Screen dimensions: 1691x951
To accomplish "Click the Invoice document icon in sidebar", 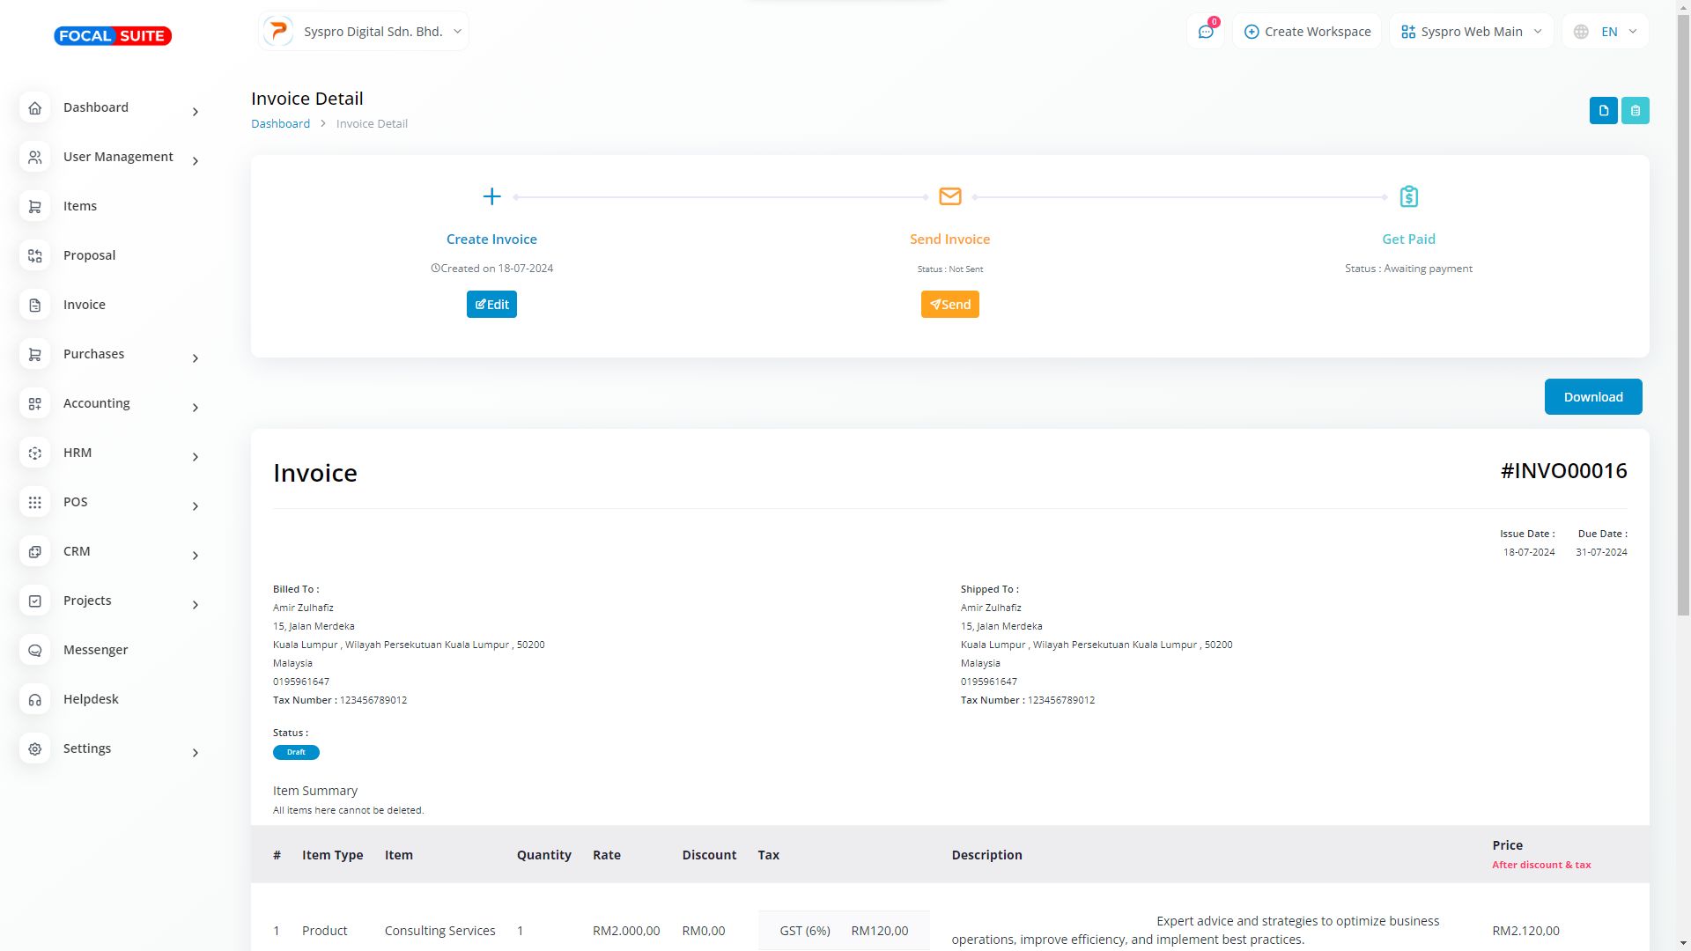I will pyautogui.click(x=35, y=305).
